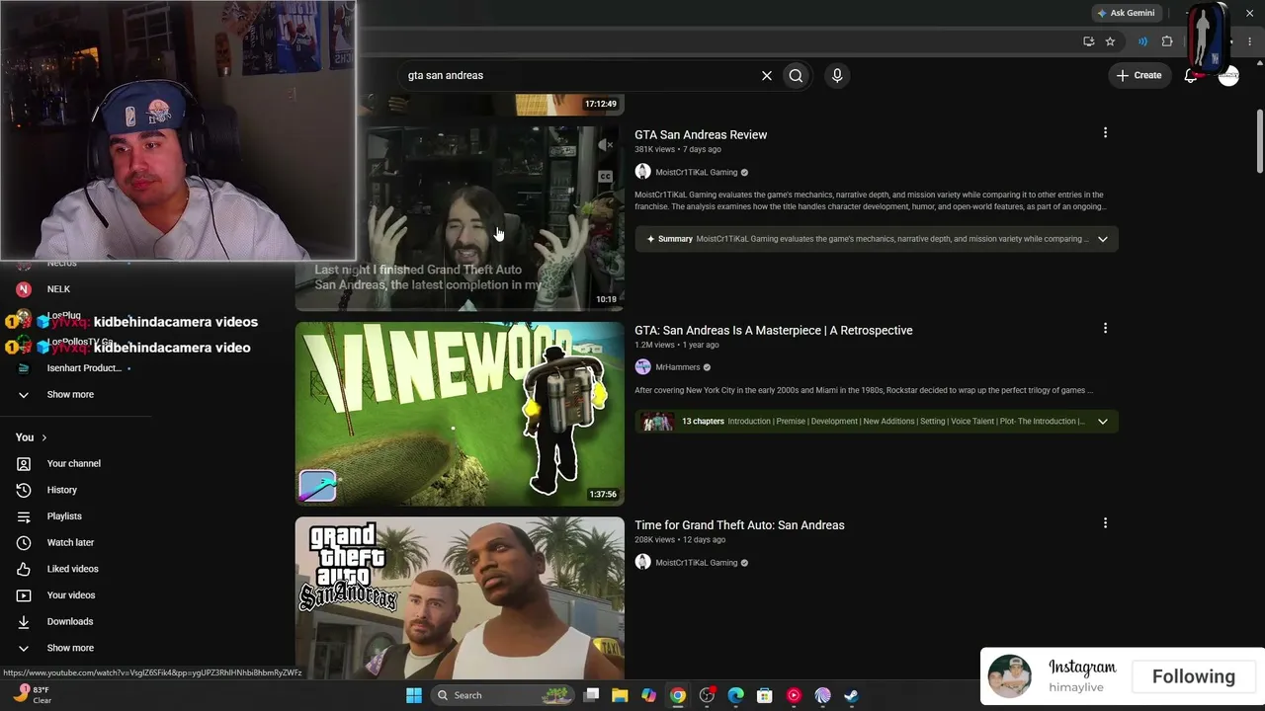Click the blue audio indicator icon in Chrome toolbar

pyautogui.click(x=1142, y=41)
